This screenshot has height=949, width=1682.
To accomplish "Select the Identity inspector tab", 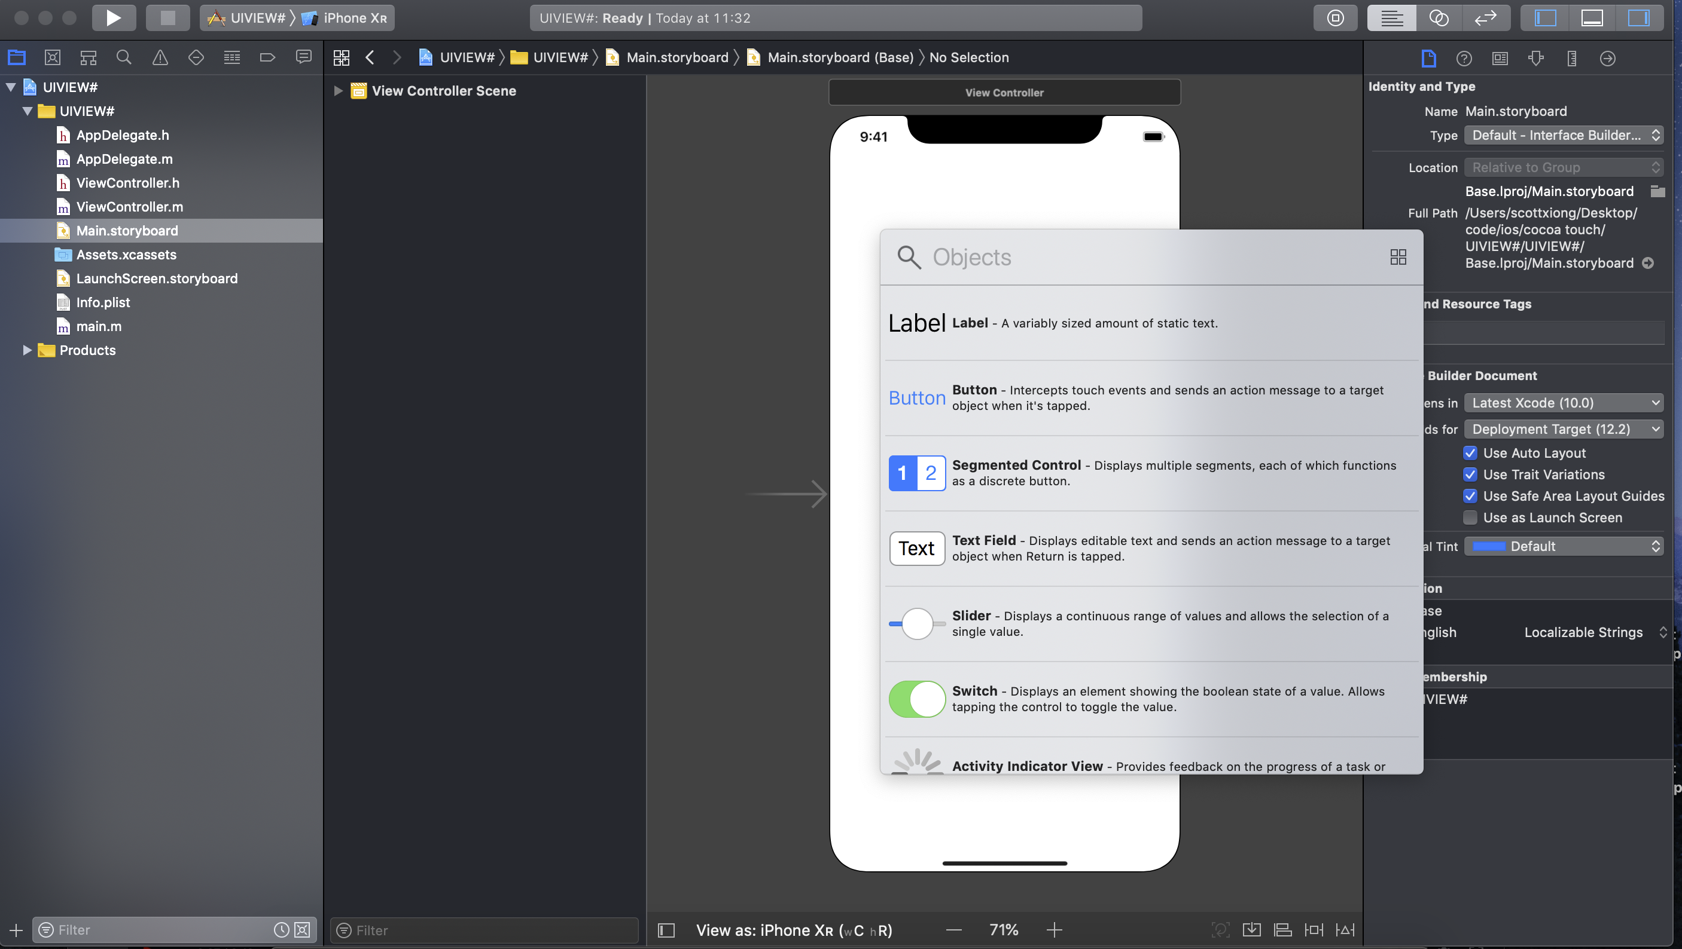I will click(1501, 58).
